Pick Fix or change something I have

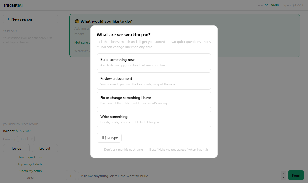click(x=154, y=100)
